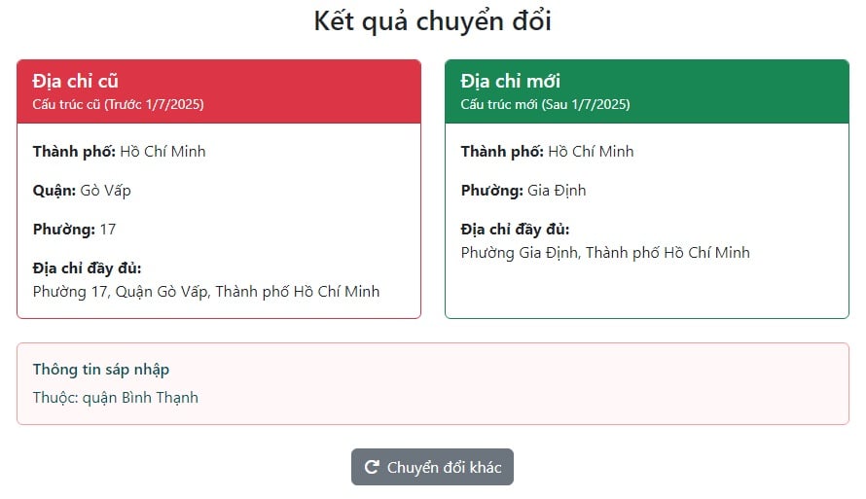The height and width of the screenshot is (499, 866).
Task: Click the Chuyển đổi khác button
Action: 432,467
